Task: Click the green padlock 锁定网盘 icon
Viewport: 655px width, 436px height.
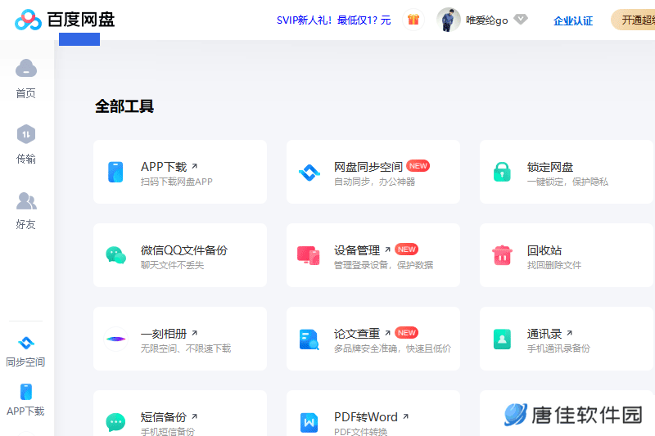Action: (x=502, y=172)
